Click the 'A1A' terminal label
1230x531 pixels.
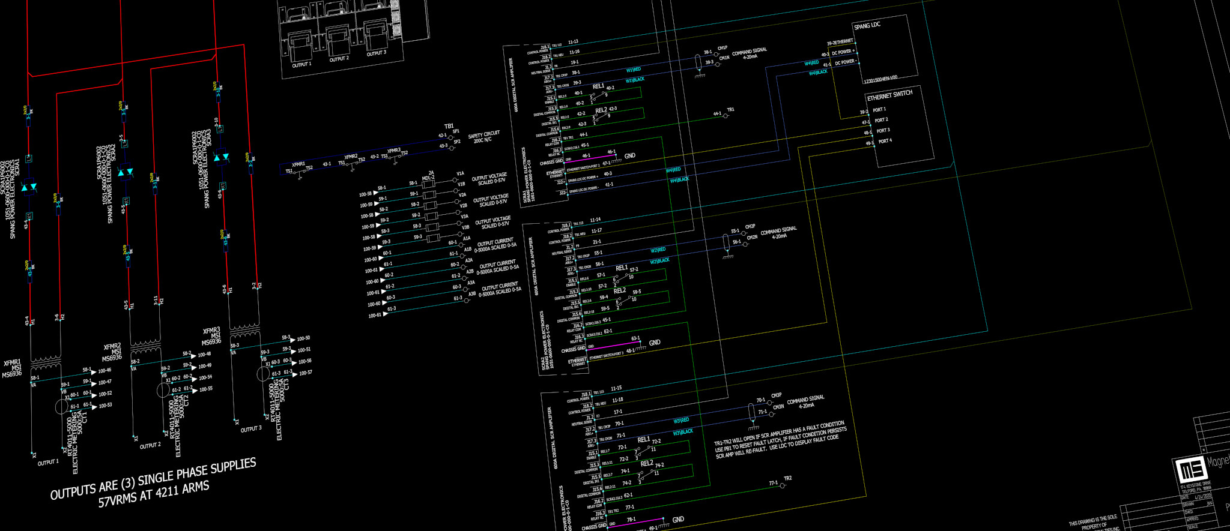(x=467, y=238)
